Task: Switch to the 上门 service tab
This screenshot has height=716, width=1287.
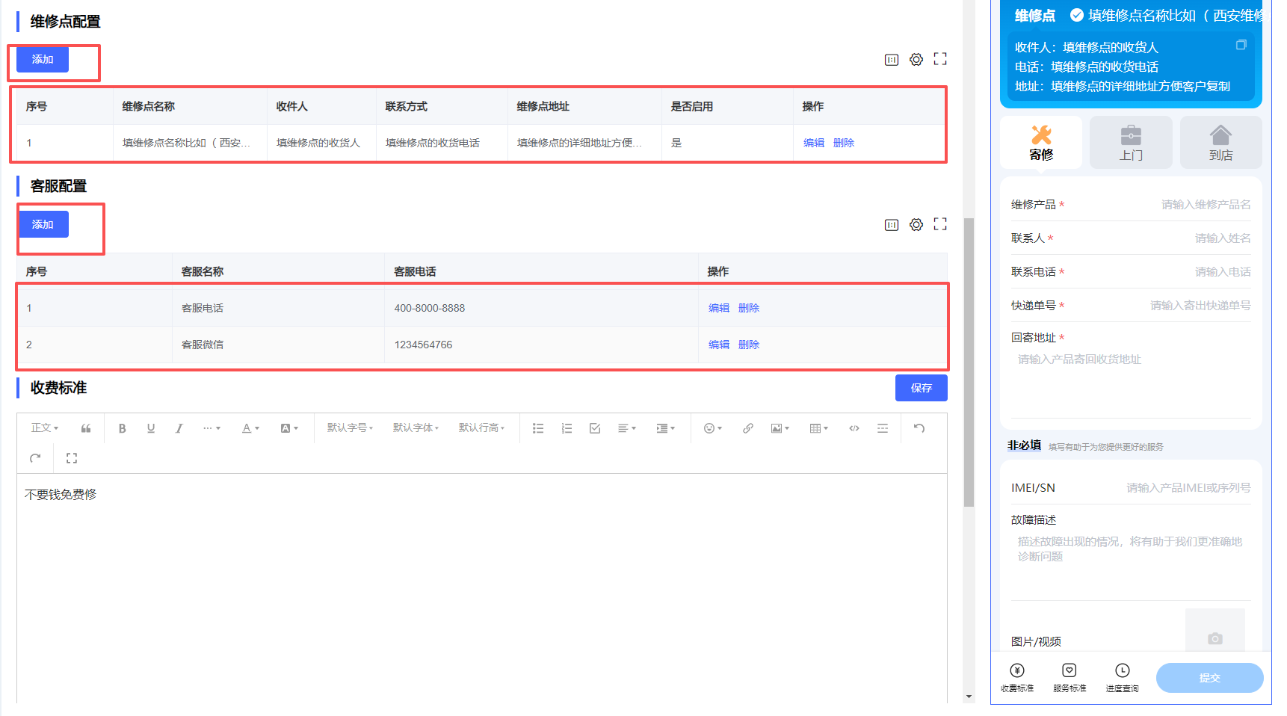Action: (x=1131, y=142)
